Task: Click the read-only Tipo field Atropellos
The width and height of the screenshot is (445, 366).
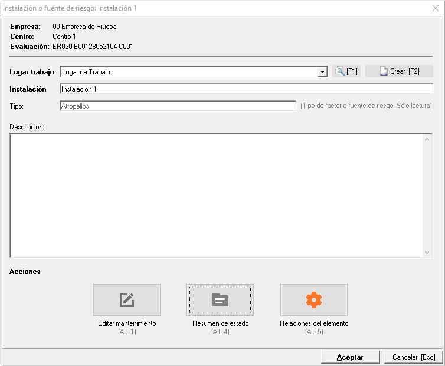Action: coord(178,106)
